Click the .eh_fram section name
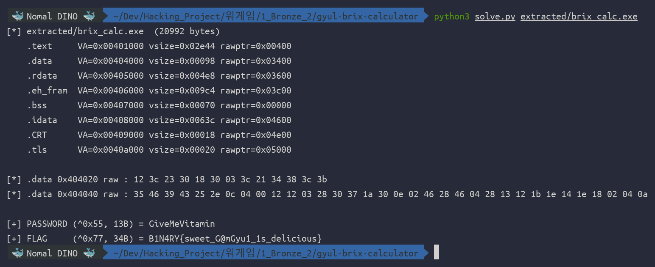655x267 pixels. [47, 91]
